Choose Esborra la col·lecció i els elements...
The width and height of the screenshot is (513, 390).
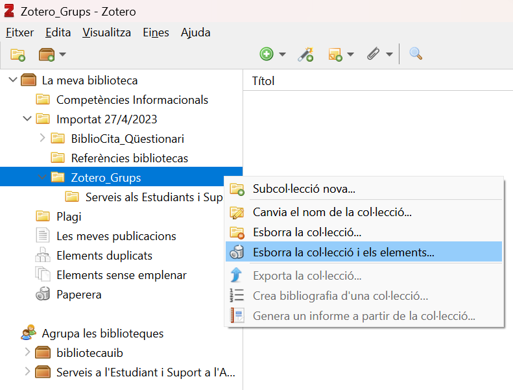(x=364, y=252)
